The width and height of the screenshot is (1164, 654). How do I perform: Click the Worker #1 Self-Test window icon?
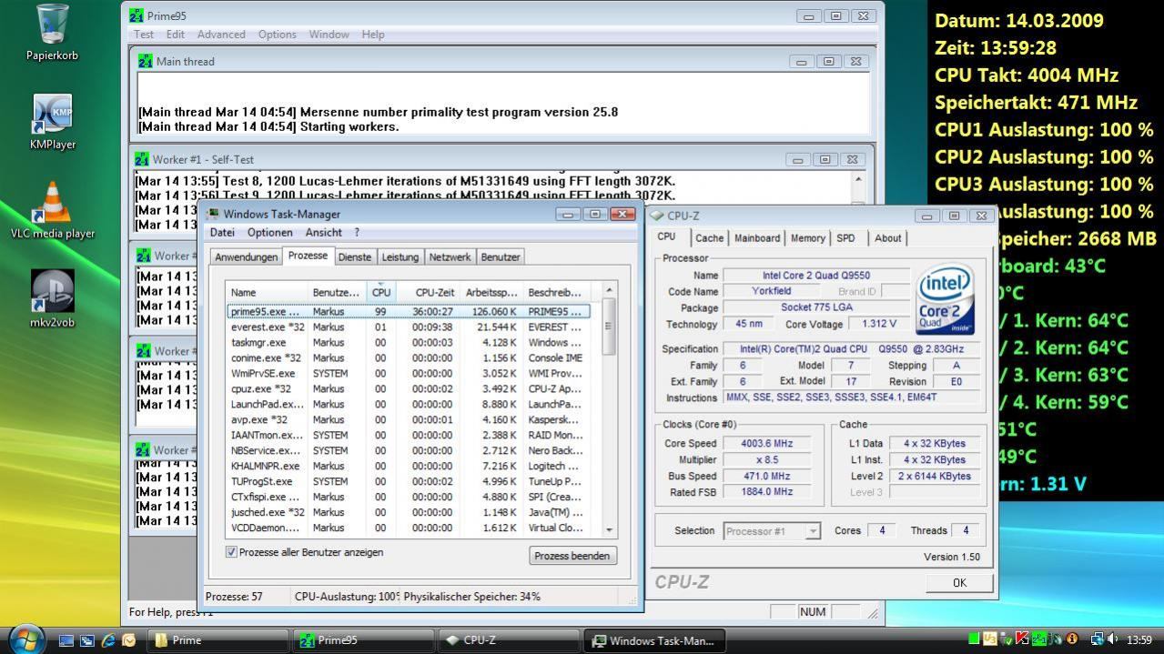click(x=142, y=159)
